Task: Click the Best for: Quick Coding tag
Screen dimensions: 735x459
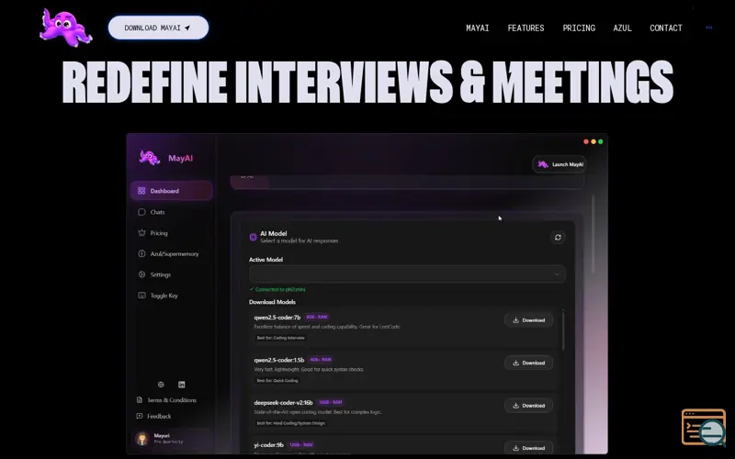Action: 277,380
